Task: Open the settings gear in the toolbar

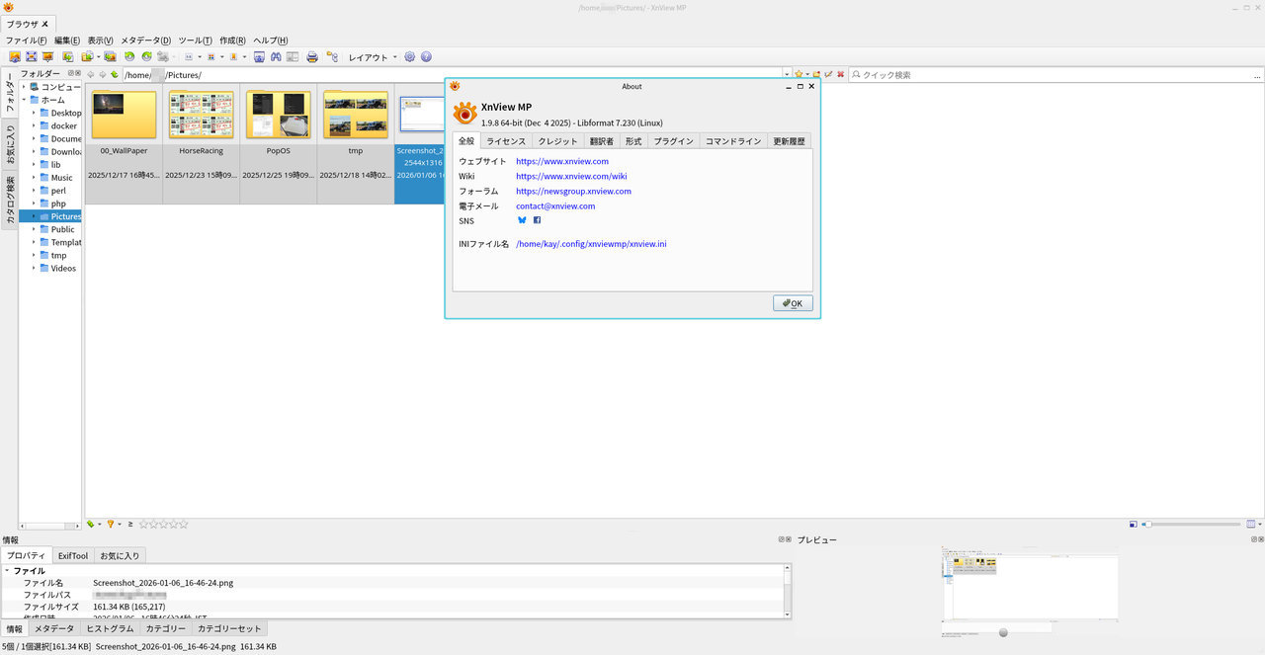Action: tap(409, 57)
